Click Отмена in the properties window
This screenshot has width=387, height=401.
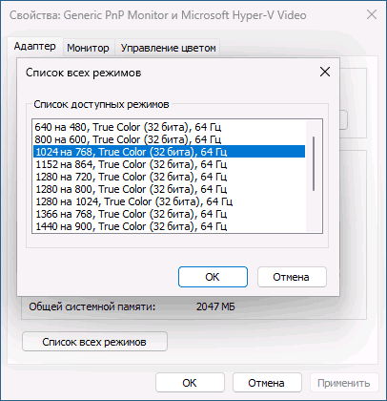tap(267, 383)
